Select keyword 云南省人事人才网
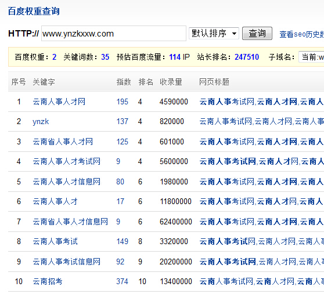The width and height of the screenshot is (324, 294). coord(63,141)
